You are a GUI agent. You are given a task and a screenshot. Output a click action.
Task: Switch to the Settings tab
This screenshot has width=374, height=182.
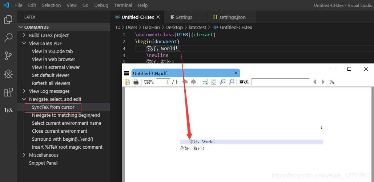point(186,17)
